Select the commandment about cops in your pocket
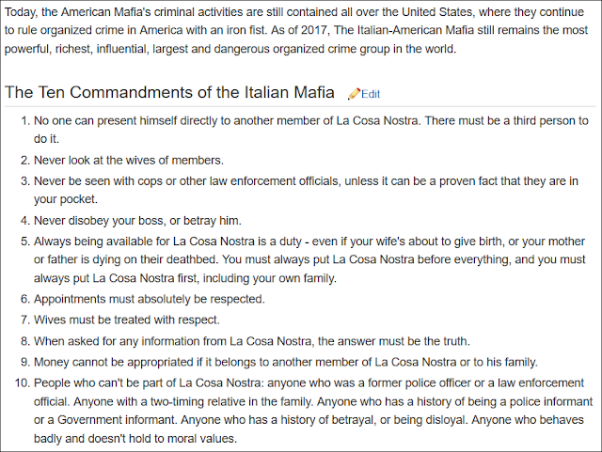Screen dimensions: 602x452 pyautogui.click(x=306, y=190)
